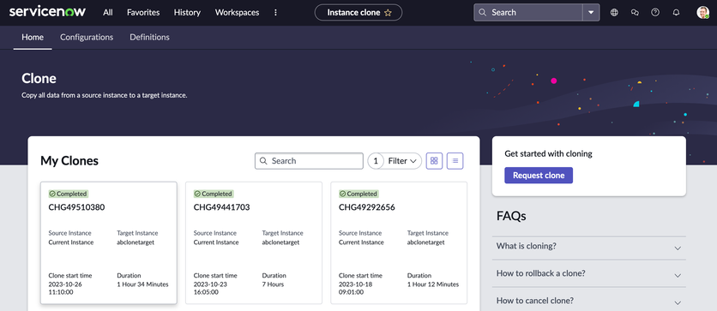
Task: Expand How to cancel clone? FAQ
Action: (589, 301)
